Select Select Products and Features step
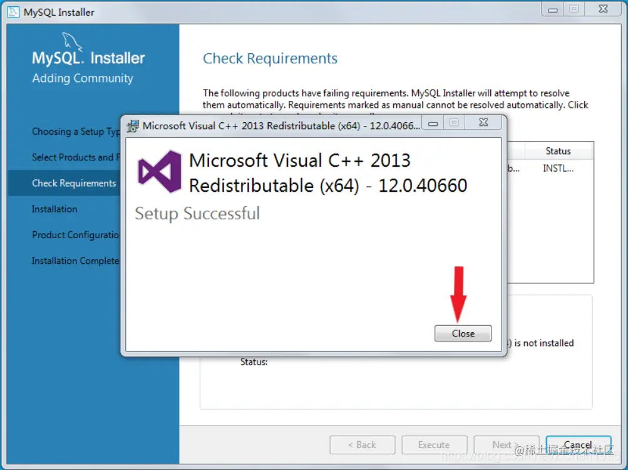Screen dimensions: 628x470 (x=76, y=157)
